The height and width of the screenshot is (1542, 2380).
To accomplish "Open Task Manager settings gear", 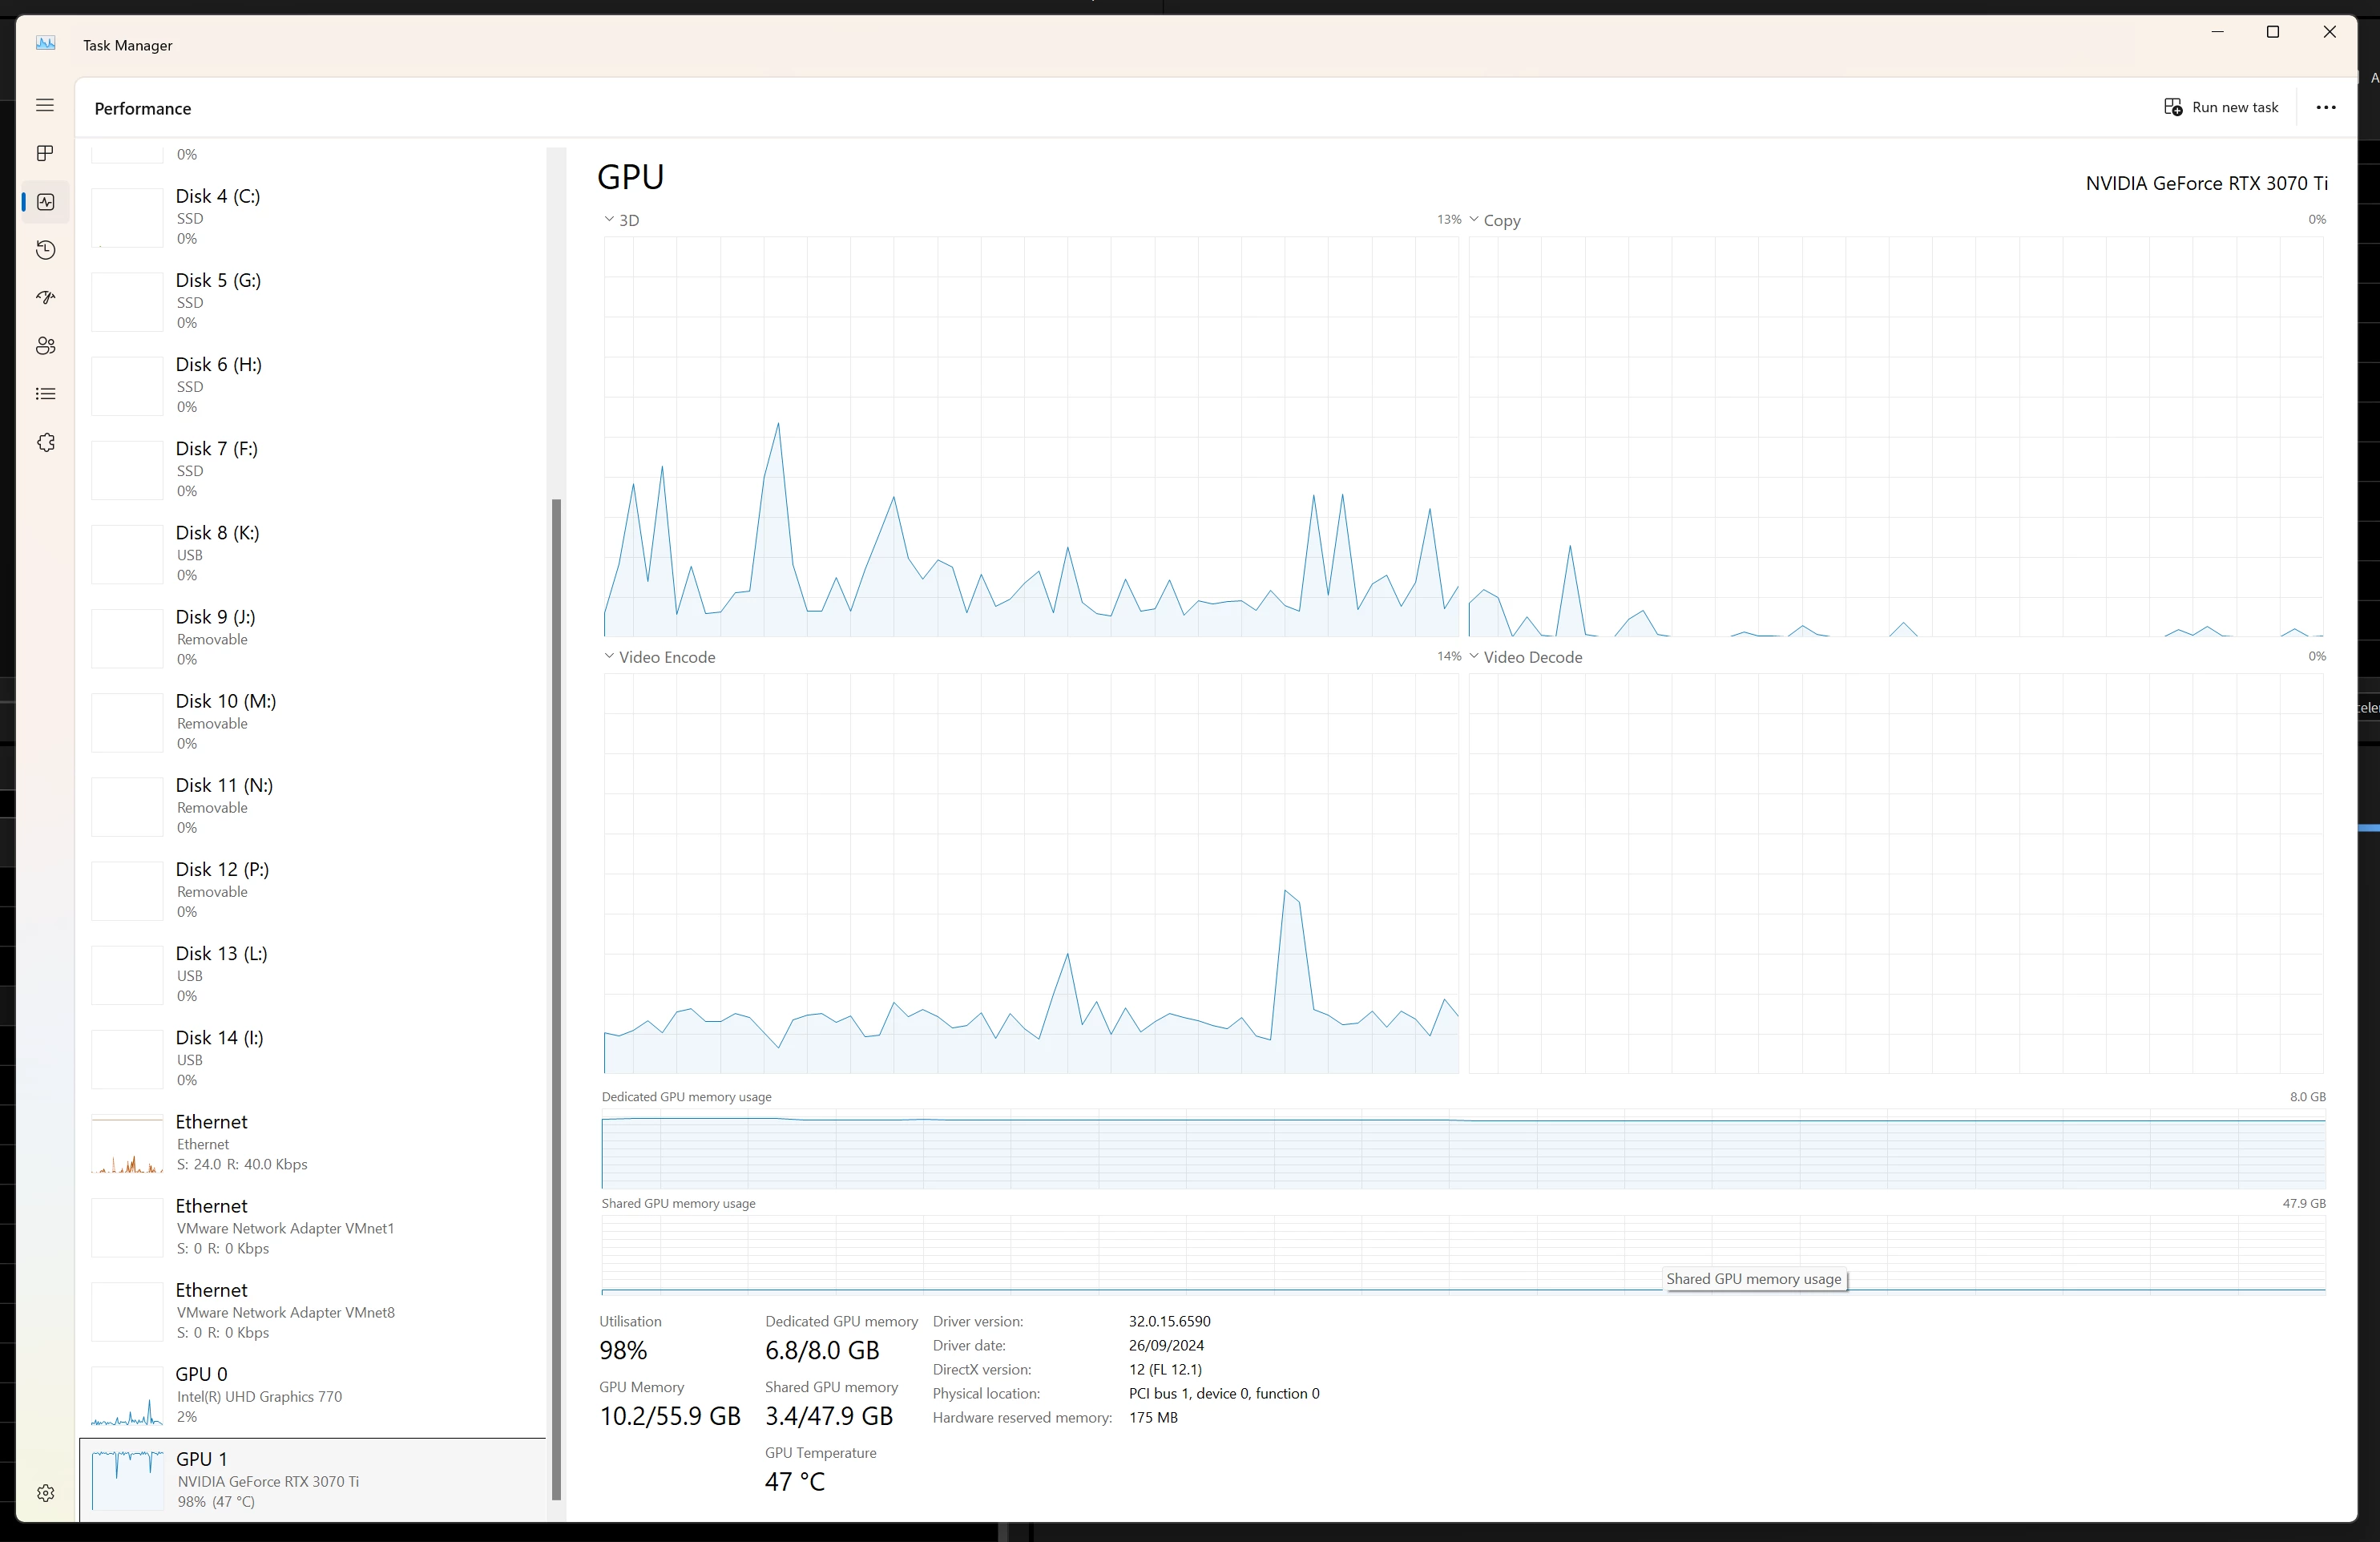I will pos(45,1493).
